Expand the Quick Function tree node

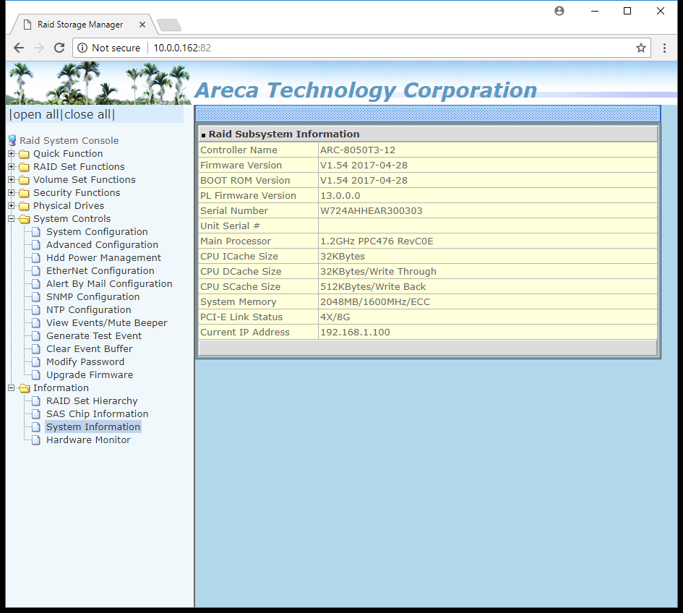[12, 154]
